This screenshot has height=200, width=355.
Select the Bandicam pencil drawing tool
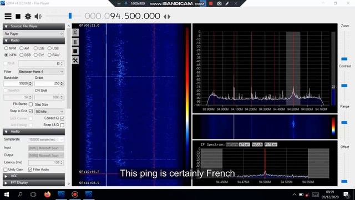pos(227,3)
